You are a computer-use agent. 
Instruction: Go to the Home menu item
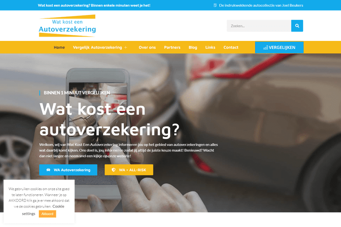coord(59,47)
